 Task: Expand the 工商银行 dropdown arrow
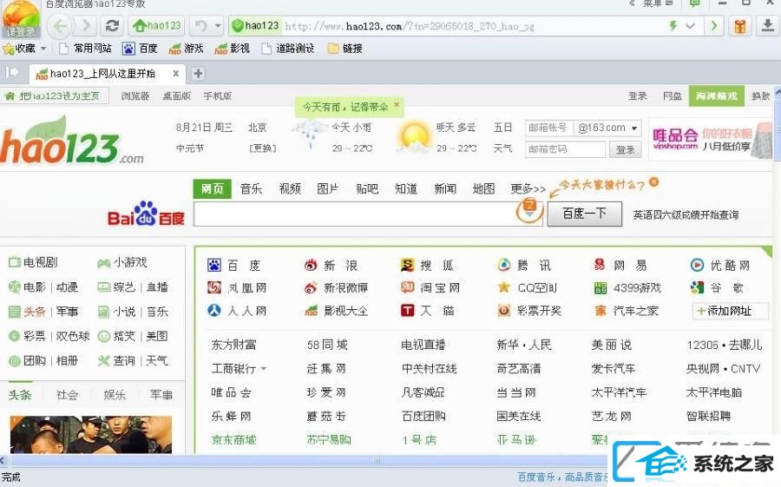click(x=264, y=369)
